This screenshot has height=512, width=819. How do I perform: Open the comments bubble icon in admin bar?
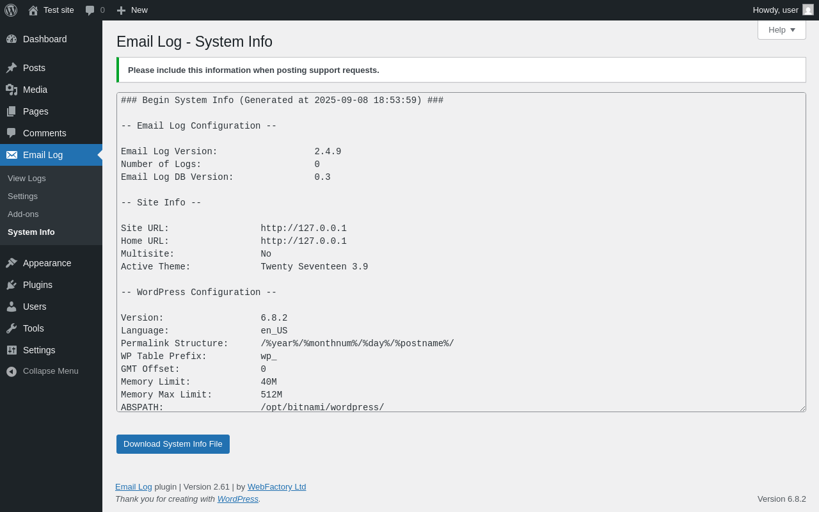pos(90,10)
